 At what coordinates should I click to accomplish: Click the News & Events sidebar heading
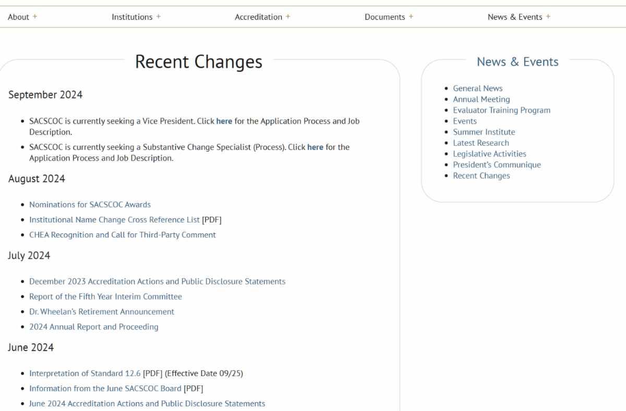click(x=517, y=61)
